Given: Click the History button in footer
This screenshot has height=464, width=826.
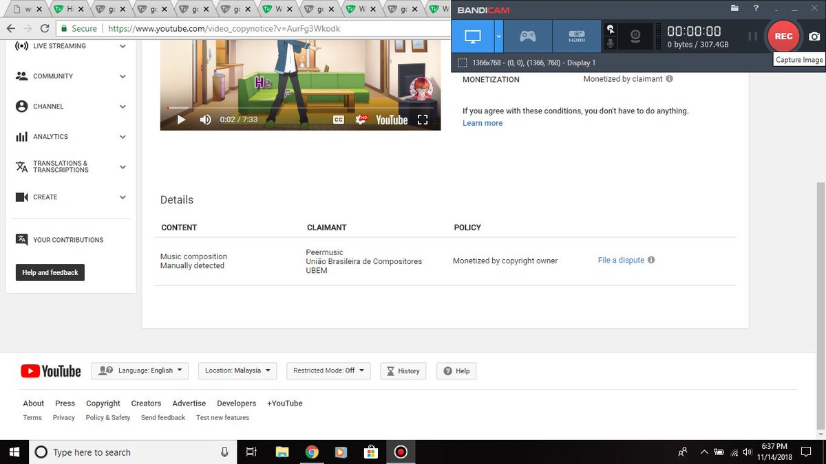Looking at the screenshot, I should point(403,371).
